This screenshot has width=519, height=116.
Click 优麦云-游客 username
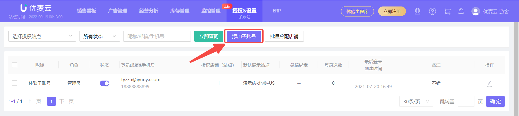(x=496, y=12)
